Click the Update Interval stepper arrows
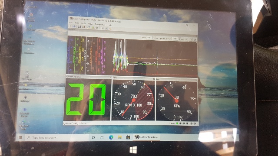The image size is (278, 156). point(179,39)
